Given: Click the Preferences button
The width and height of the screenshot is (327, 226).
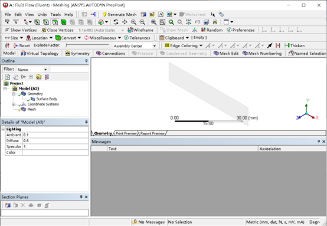Looking at the screenshot, I should 241,30.
